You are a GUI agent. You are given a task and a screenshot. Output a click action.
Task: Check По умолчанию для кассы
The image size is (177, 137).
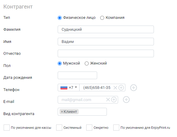click(7, 128)
